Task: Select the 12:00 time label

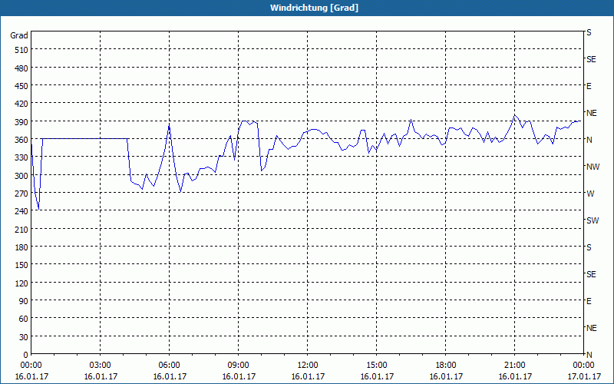Action: click(x=308, y=366)
